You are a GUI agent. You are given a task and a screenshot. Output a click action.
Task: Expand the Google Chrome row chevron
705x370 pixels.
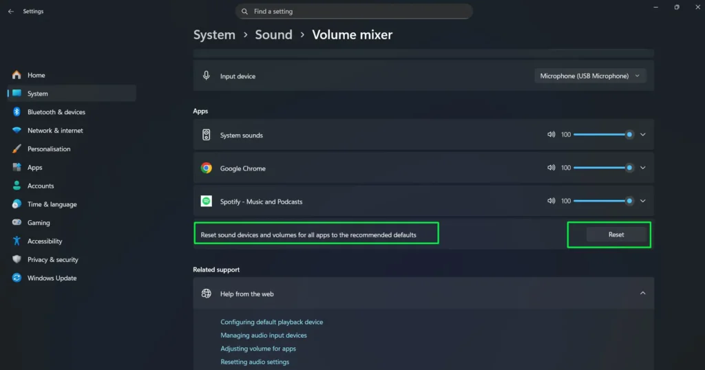tap(643, 168)
